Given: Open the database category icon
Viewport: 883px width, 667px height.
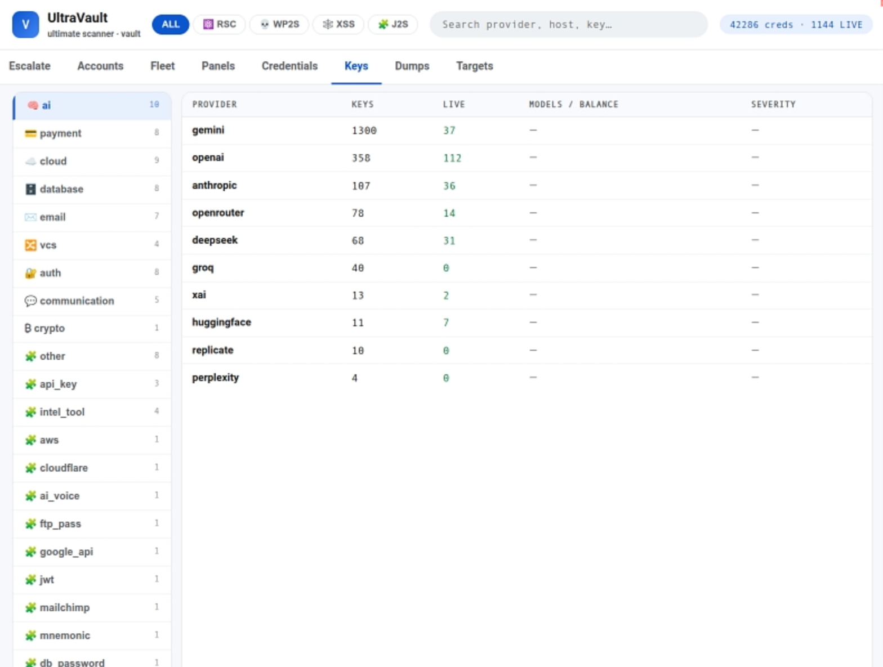Looking at the screenshot, I should 30,189.
